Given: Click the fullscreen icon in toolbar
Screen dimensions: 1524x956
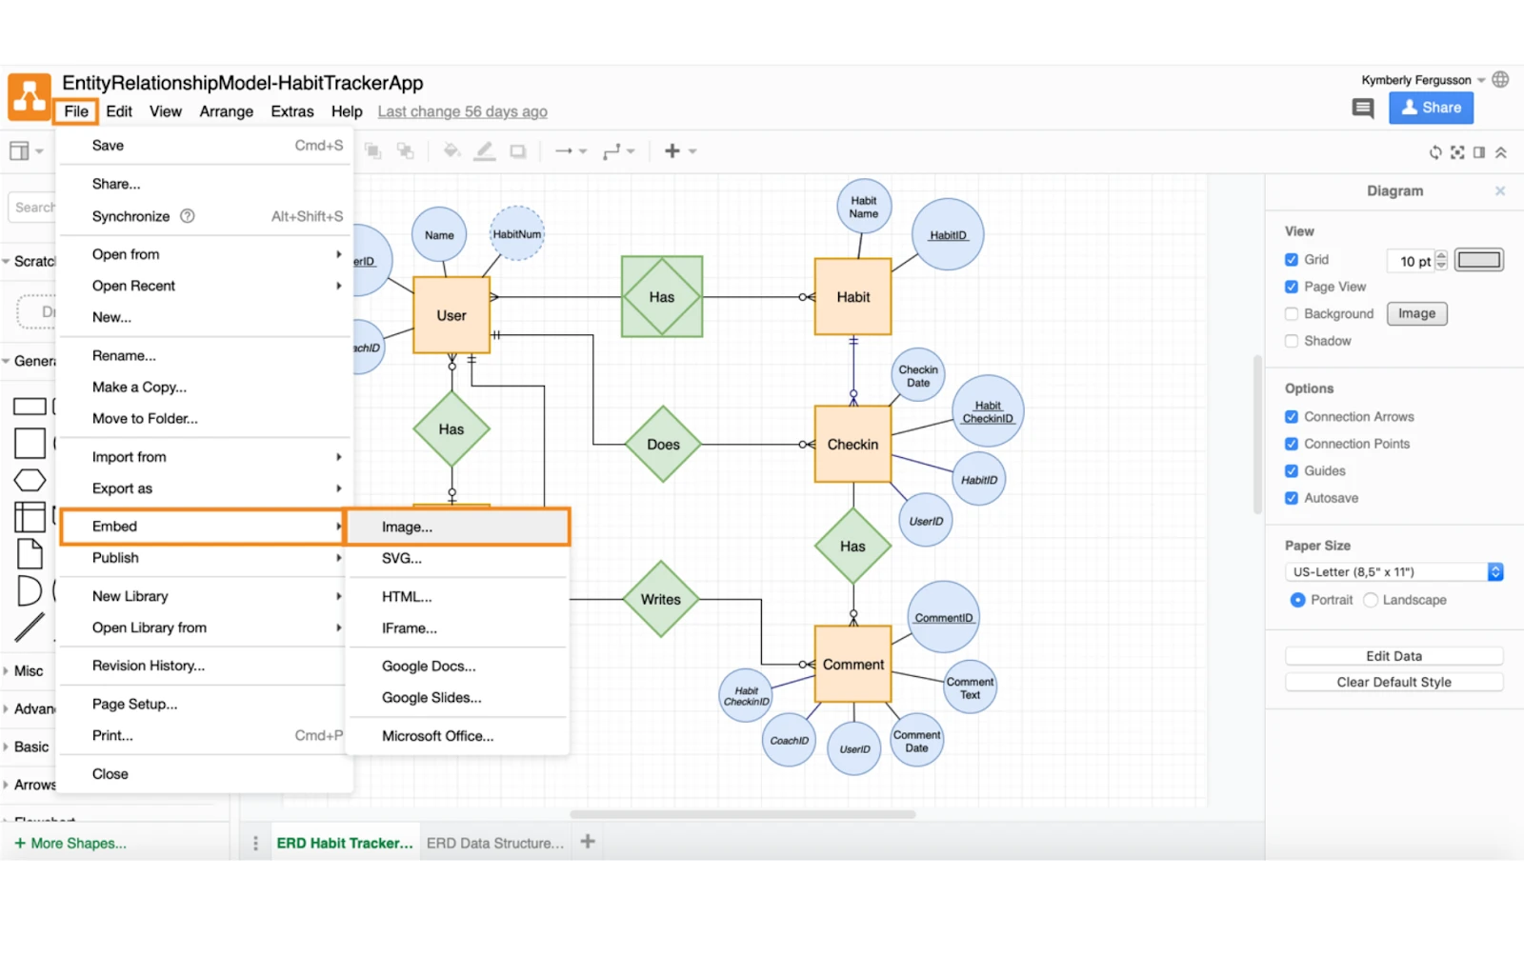Looking at the screenshot, I should tap(1457, 152).
